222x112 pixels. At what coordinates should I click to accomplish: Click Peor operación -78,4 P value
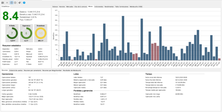click(36, 99)
